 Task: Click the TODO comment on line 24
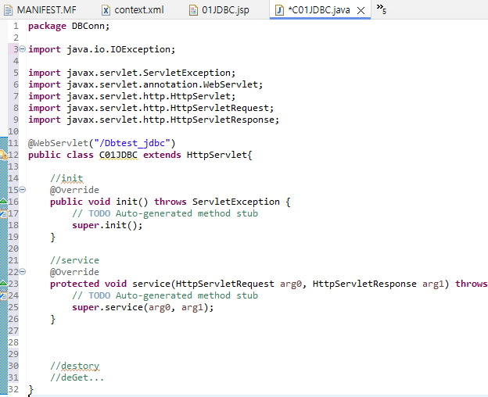[x=165, y=295]
